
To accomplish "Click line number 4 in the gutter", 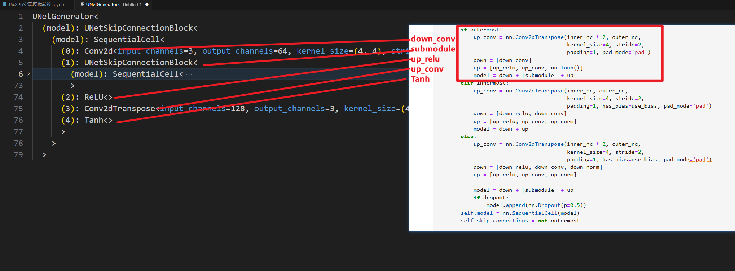I will pos(21,51).
